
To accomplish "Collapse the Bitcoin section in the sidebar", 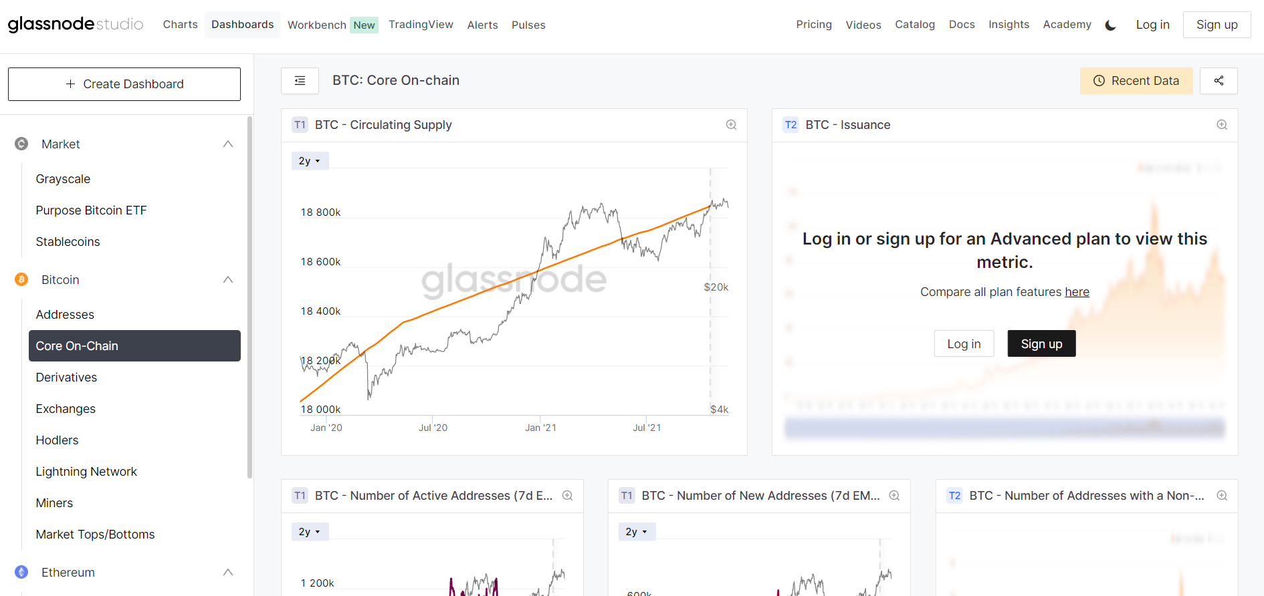I will (228, 279).
